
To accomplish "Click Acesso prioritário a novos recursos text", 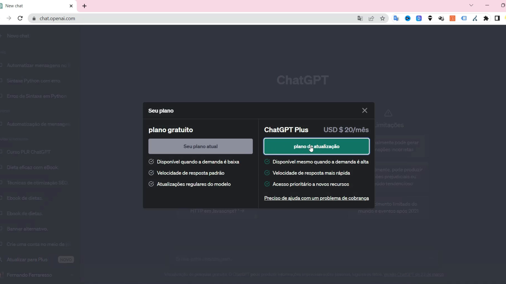I will click(311, 184).
